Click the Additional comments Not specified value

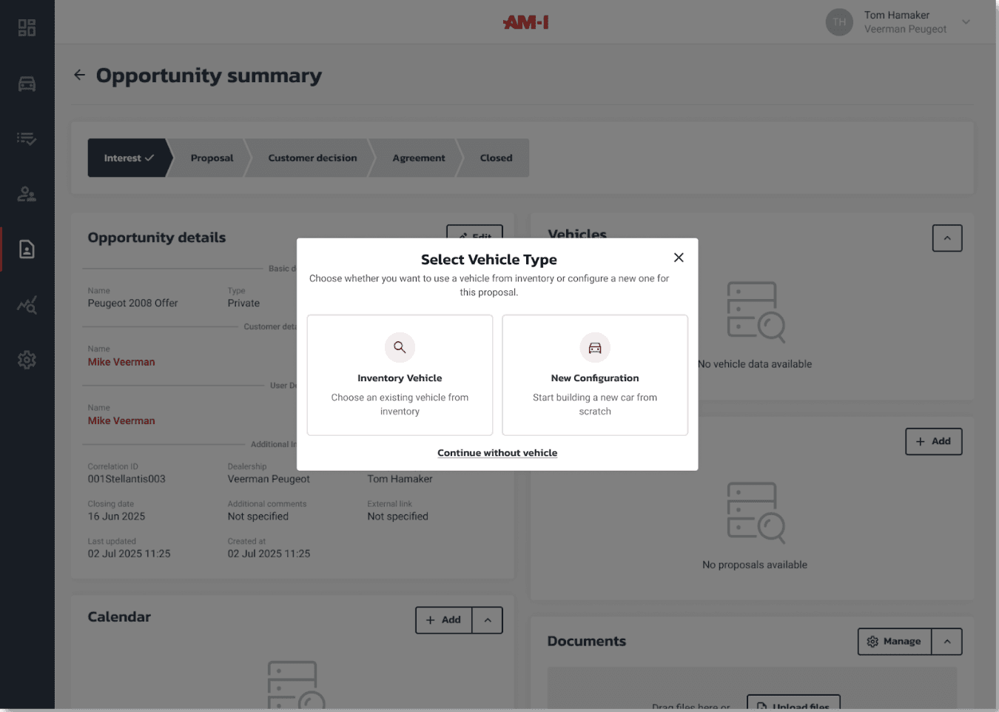tap(258, 517)
